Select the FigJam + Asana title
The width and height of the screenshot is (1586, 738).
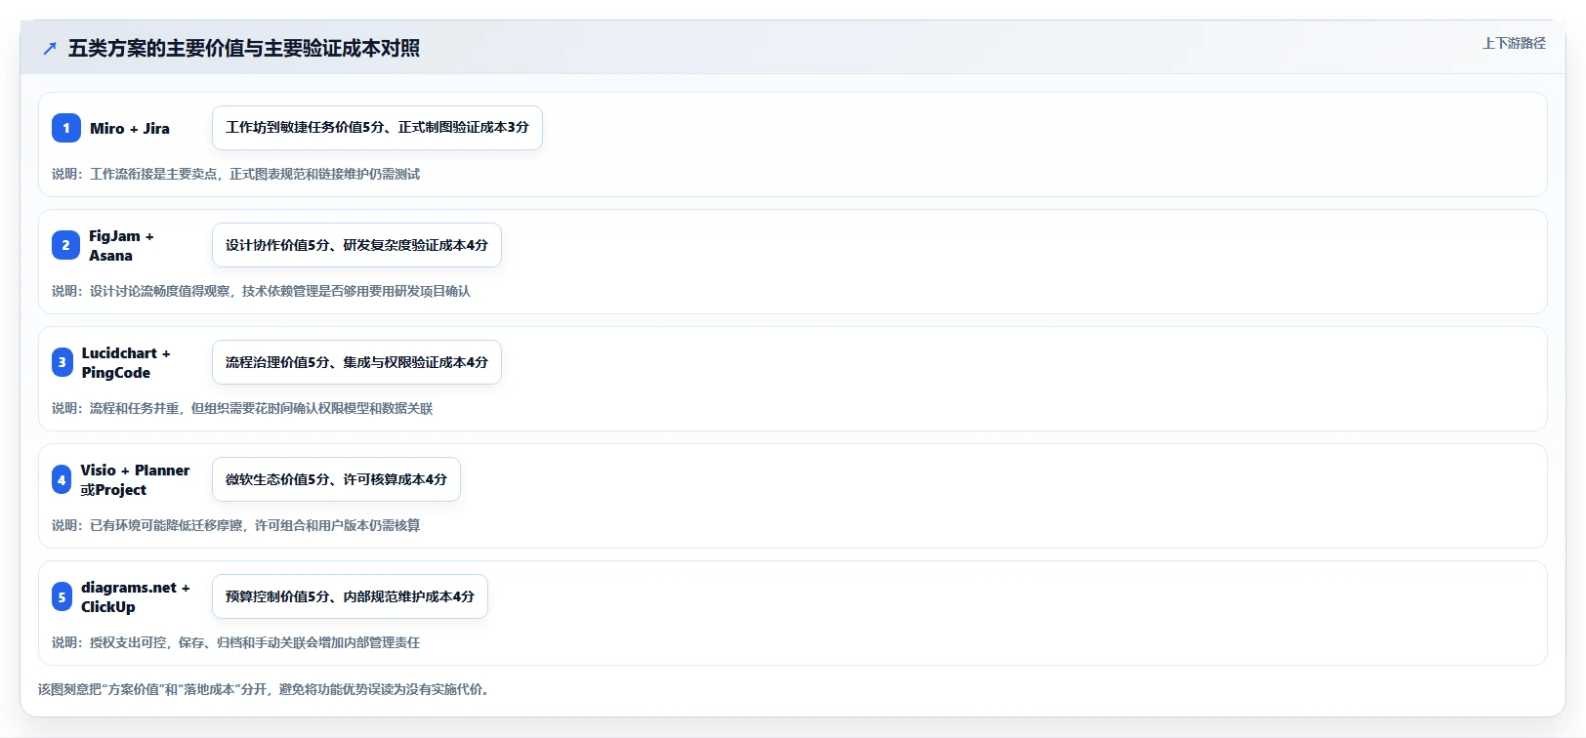coord(121,245)
